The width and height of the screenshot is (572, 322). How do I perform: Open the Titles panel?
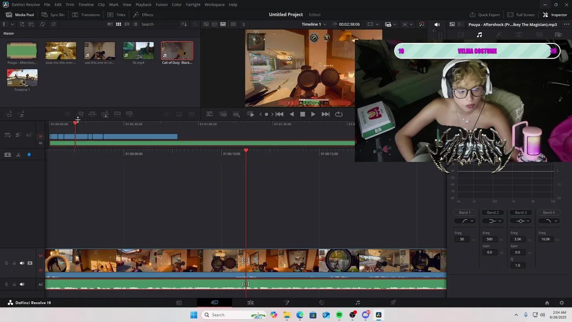pos(116,15)
